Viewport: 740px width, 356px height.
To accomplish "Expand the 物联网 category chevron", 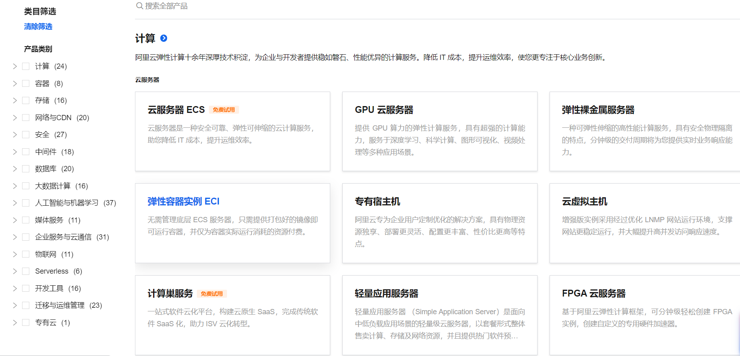I will tap(15, 254).
